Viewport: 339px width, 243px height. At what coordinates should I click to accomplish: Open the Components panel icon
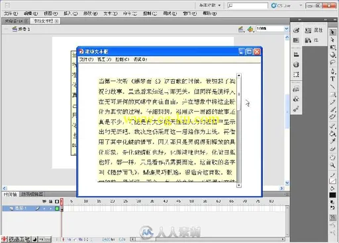pyautogui.click(x=296, y=99)
